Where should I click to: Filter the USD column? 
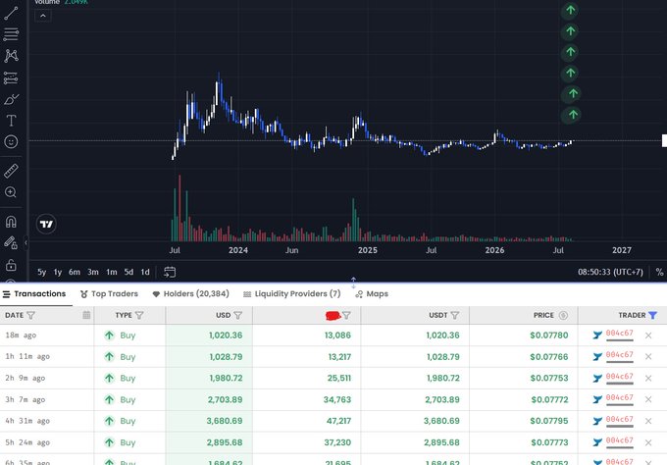tap(237, 315)
